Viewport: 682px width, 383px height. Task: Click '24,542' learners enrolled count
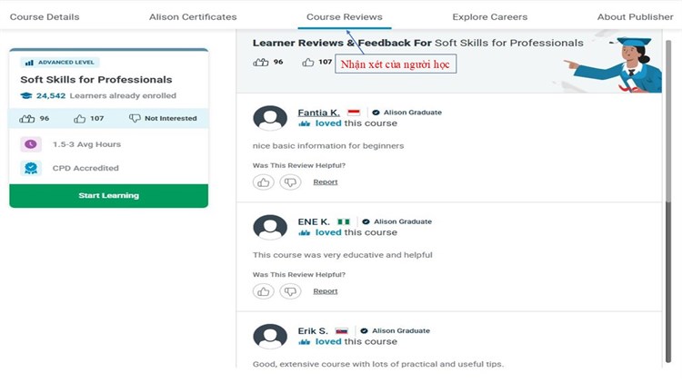[x=51, y=95]
